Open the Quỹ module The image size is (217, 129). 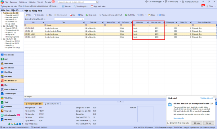click(12, 59)
